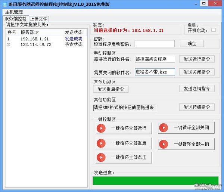Image resolution: width=224 pixels, height=192 pixels.
Task: Click the 序号 column header
Action: point(12,32)
